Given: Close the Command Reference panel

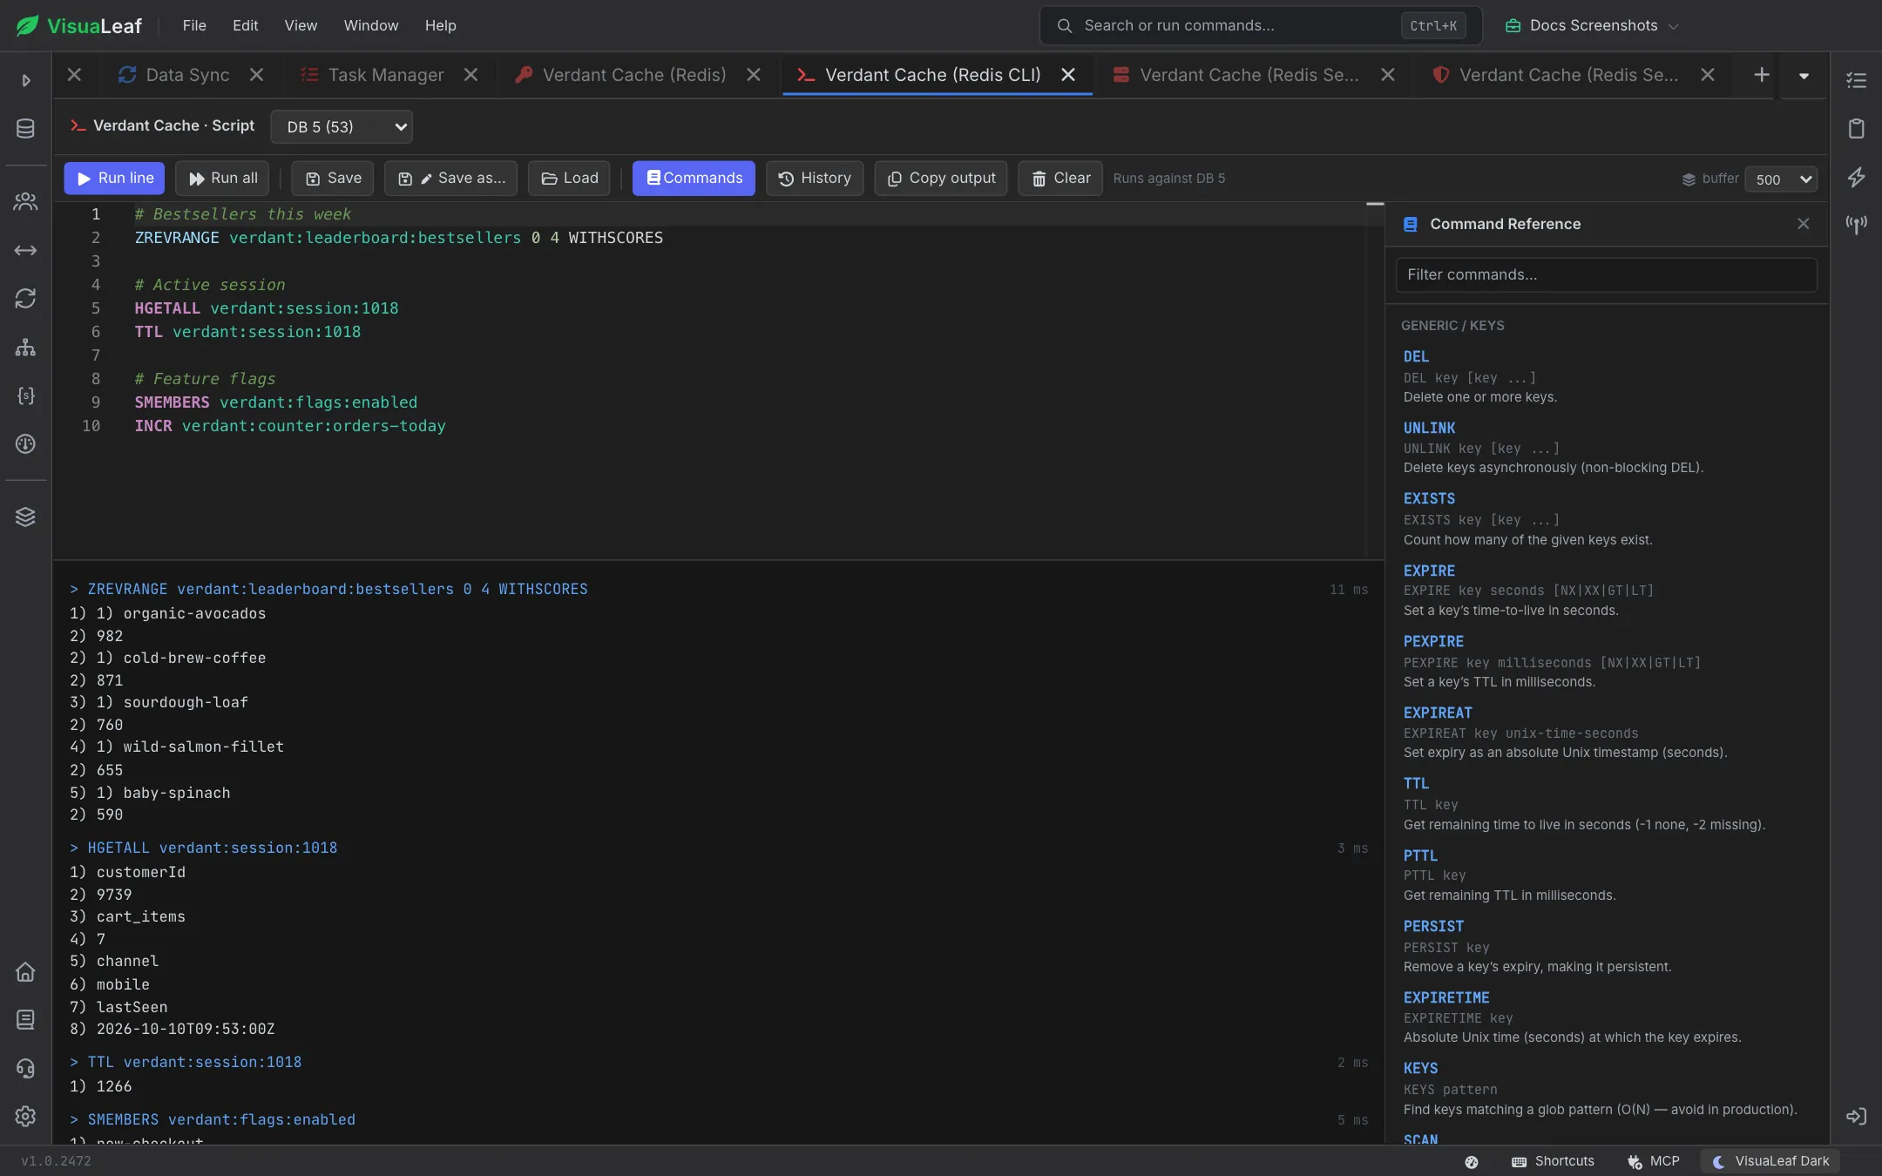Looking at the screenshot, I should (x=1803, y=224).
